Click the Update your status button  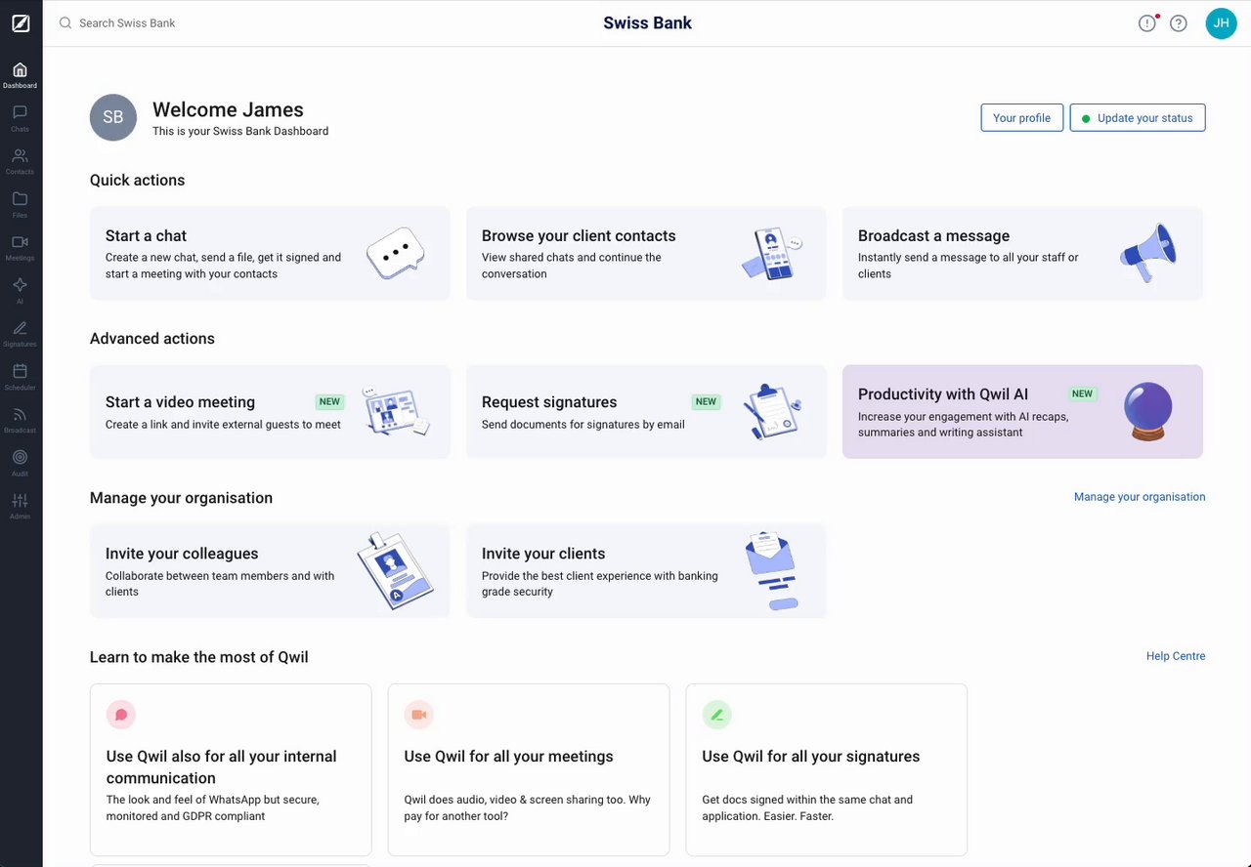point(1138,118)
